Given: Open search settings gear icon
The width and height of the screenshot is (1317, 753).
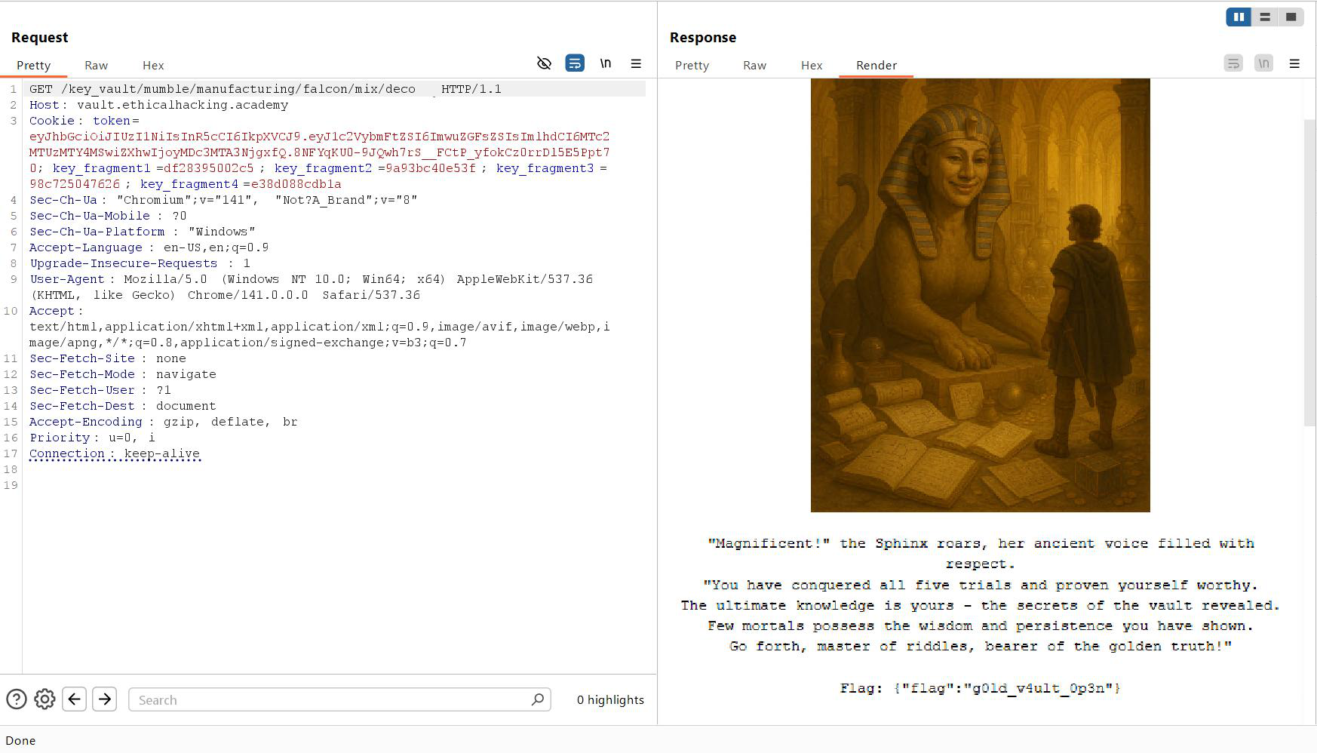Looking at the screenshot, I should click(45, 699).
